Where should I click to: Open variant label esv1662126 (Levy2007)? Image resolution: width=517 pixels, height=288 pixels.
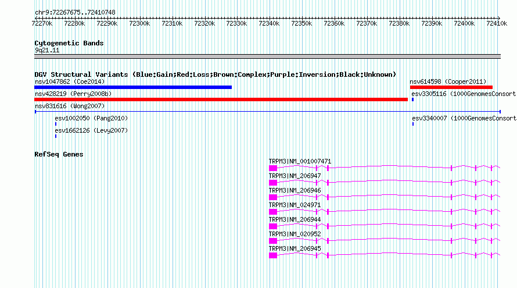pyautogui.click(x=91, y=130)
